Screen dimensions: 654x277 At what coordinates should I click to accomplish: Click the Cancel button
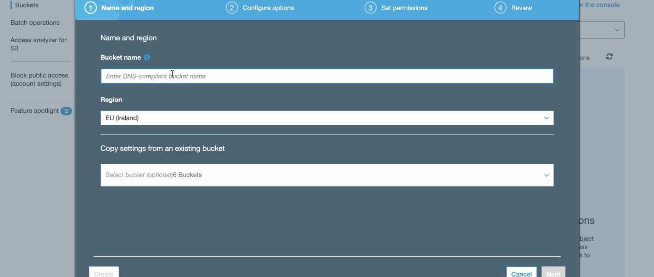click(x=521, y=273)
